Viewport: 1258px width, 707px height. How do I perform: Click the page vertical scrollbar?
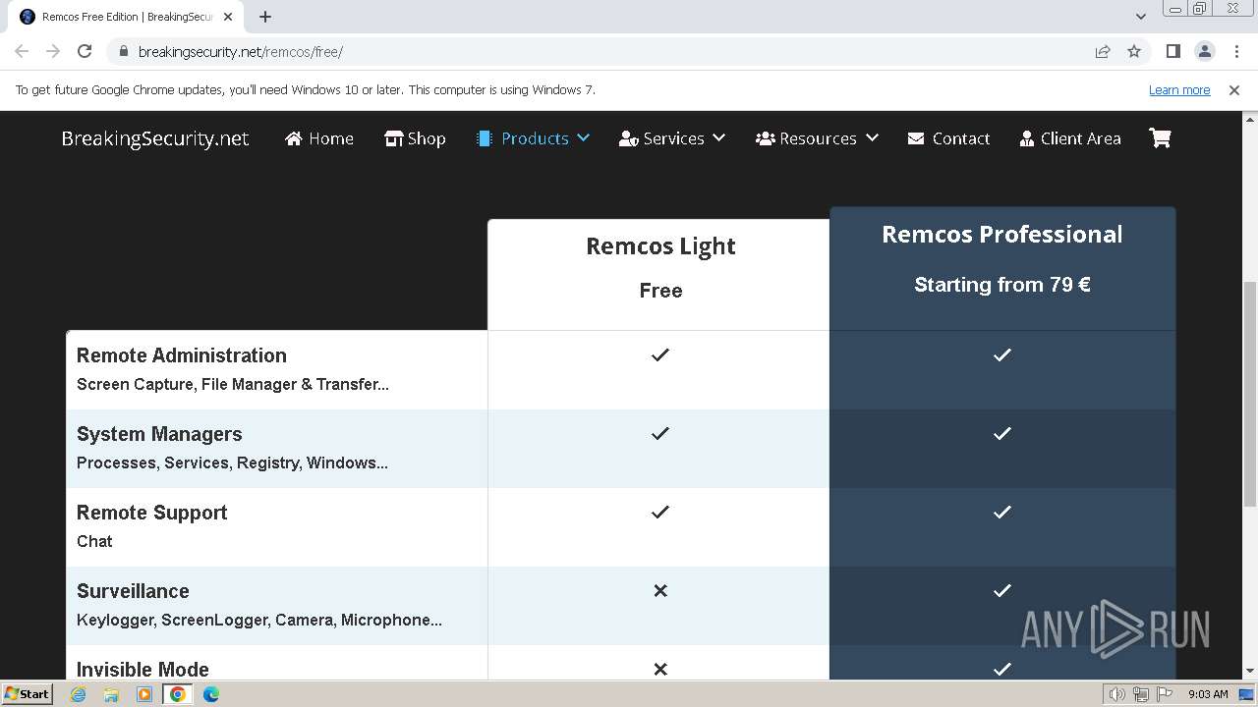(x=1250, y=393)
